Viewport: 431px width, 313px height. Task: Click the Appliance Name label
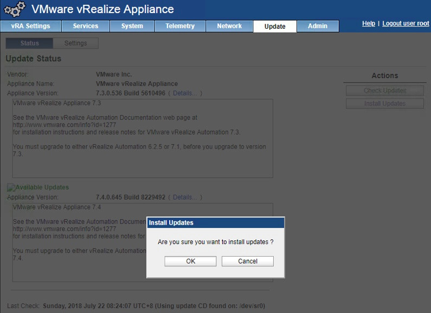click(x=30, y=84)
